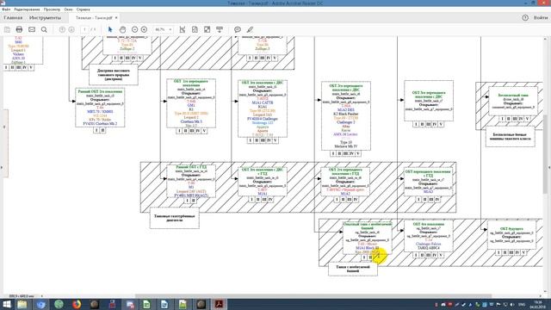The width and height of the screenshot is (551, 310).
Task: Click the fit-to-window scrolling icon
Action: (183, 29)
